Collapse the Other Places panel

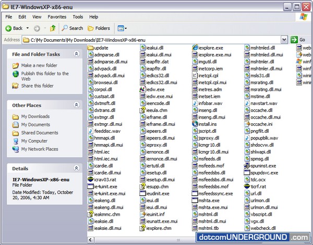click(x=76, y=105)
